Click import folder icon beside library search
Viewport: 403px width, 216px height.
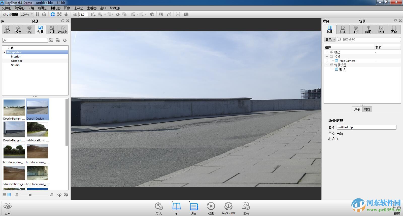(x=58, y=40)
